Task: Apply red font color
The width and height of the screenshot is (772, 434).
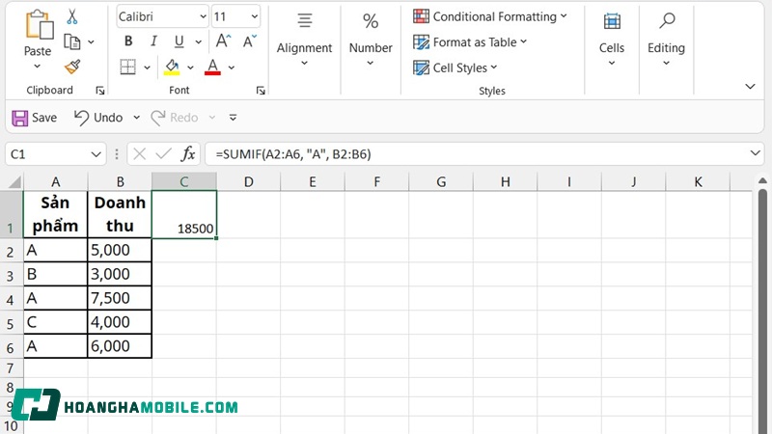Action: [x=212, y=67]
